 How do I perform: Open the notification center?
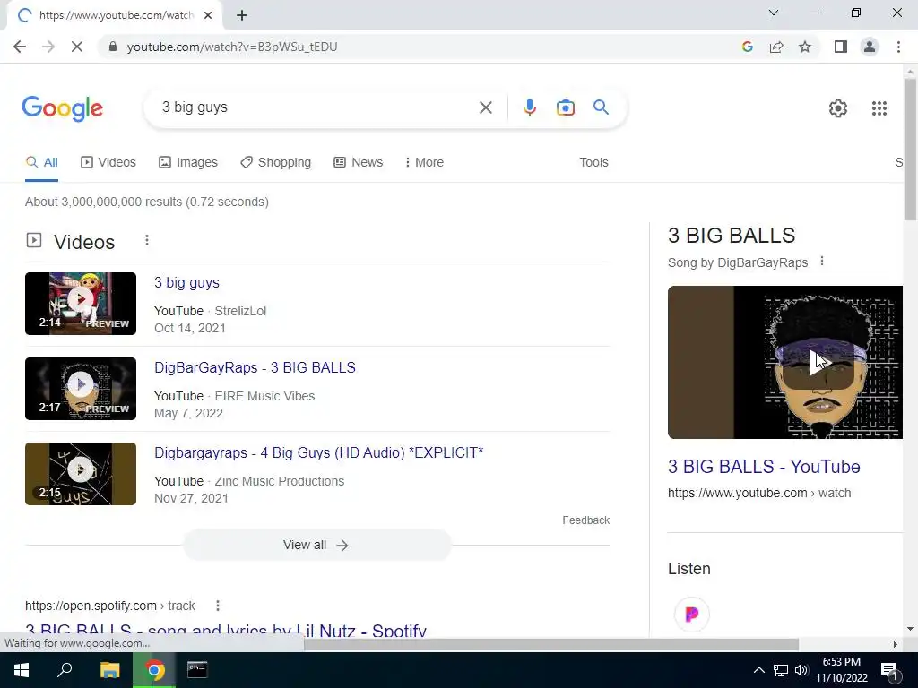[x=889, y=671]
